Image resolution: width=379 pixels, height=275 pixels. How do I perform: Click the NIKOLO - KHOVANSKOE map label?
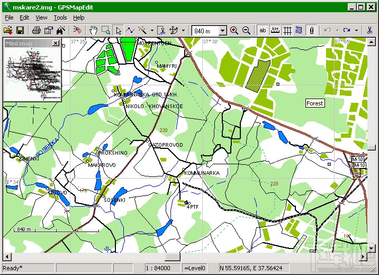(155, 107)
